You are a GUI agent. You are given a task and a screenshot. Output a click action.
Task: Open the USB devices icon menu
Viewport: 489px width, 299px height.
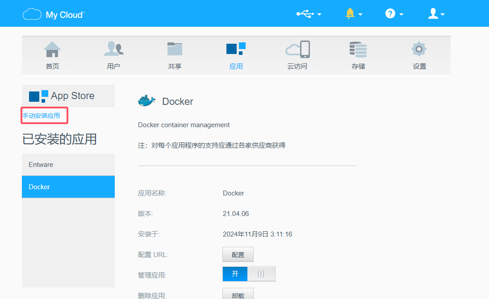pos(305,14)
